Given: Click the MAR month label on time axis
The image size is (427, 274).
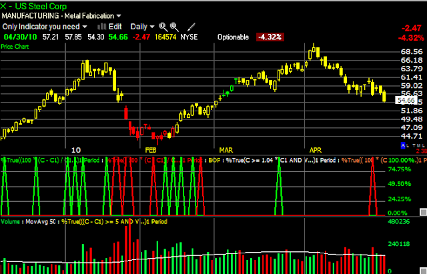Looking at the screenshot, I should coord(226,150).
